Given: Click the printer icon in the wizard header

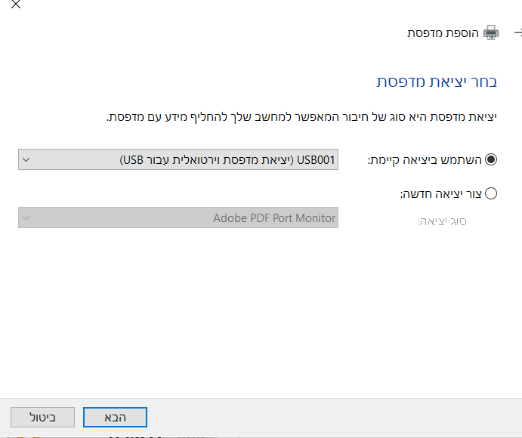Looking at the screenshot, I should coord(491,33).
